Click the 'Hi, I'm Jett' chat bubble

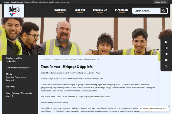153,109
